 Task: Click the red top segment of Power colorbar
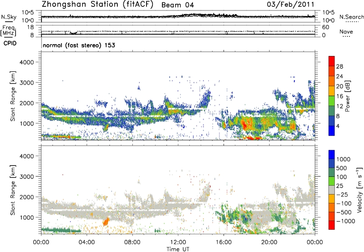(332, 61)
